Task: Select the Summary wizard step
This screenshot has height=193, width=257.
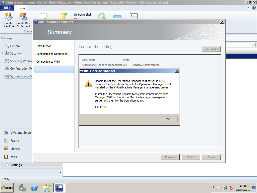Action: tap(54, 69)
